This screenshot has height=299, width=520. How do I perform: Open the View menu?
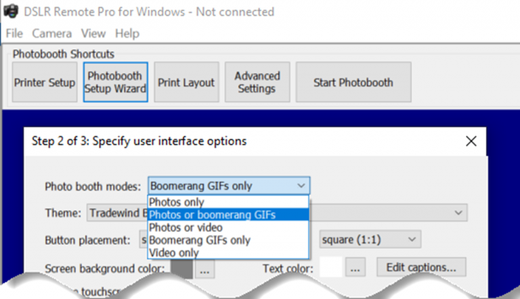(x=93, y=33)
